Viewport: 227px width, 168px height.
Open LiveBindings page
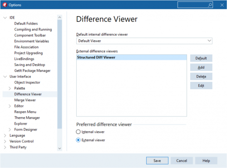24,59
